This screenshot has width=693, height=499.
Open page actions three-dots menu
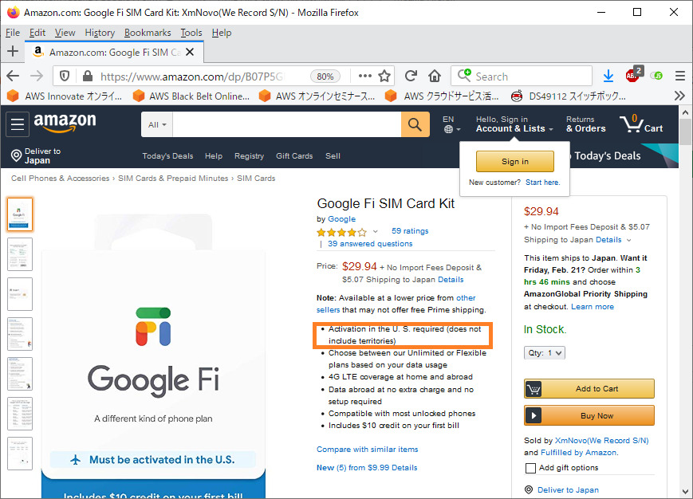tap(365, 76)
